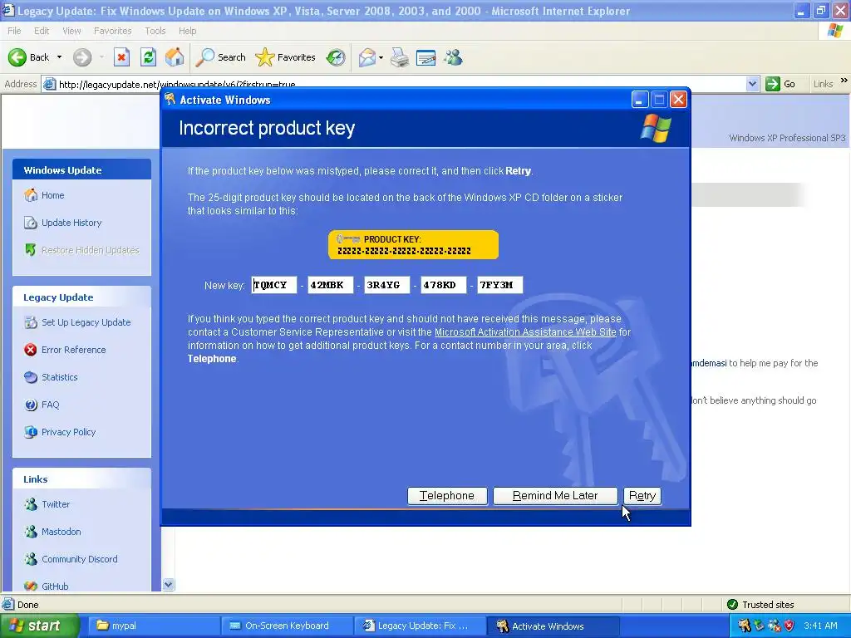The image size is (851, 638).
Task: Click the activation keys tray icon
Action: click(x=744, y=626)
